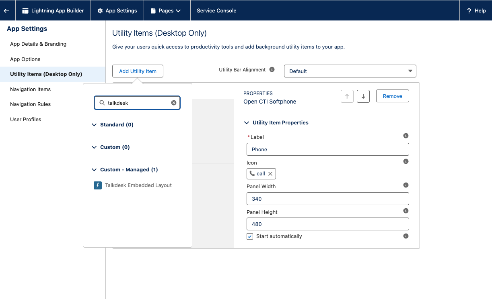Click the Lightning App Builder icon
Screen dimensions: 492x299
25,11
